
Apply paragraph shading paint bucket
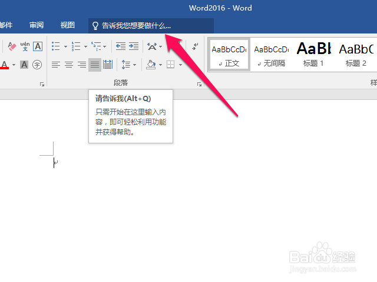(x=151, y=65)
